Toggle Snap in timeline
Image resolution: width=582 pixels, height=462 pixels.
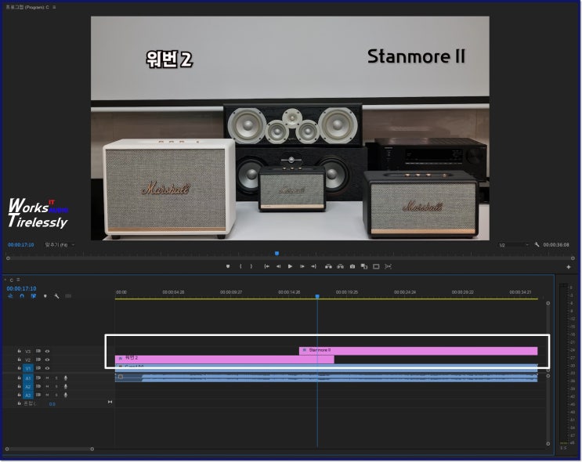[22, 296]
